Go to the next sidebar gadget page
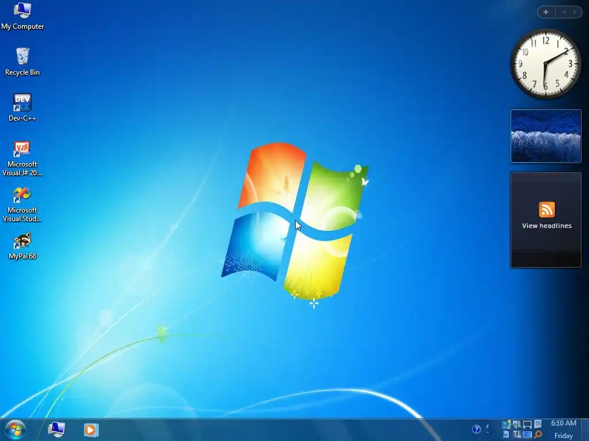 point(575,12)
